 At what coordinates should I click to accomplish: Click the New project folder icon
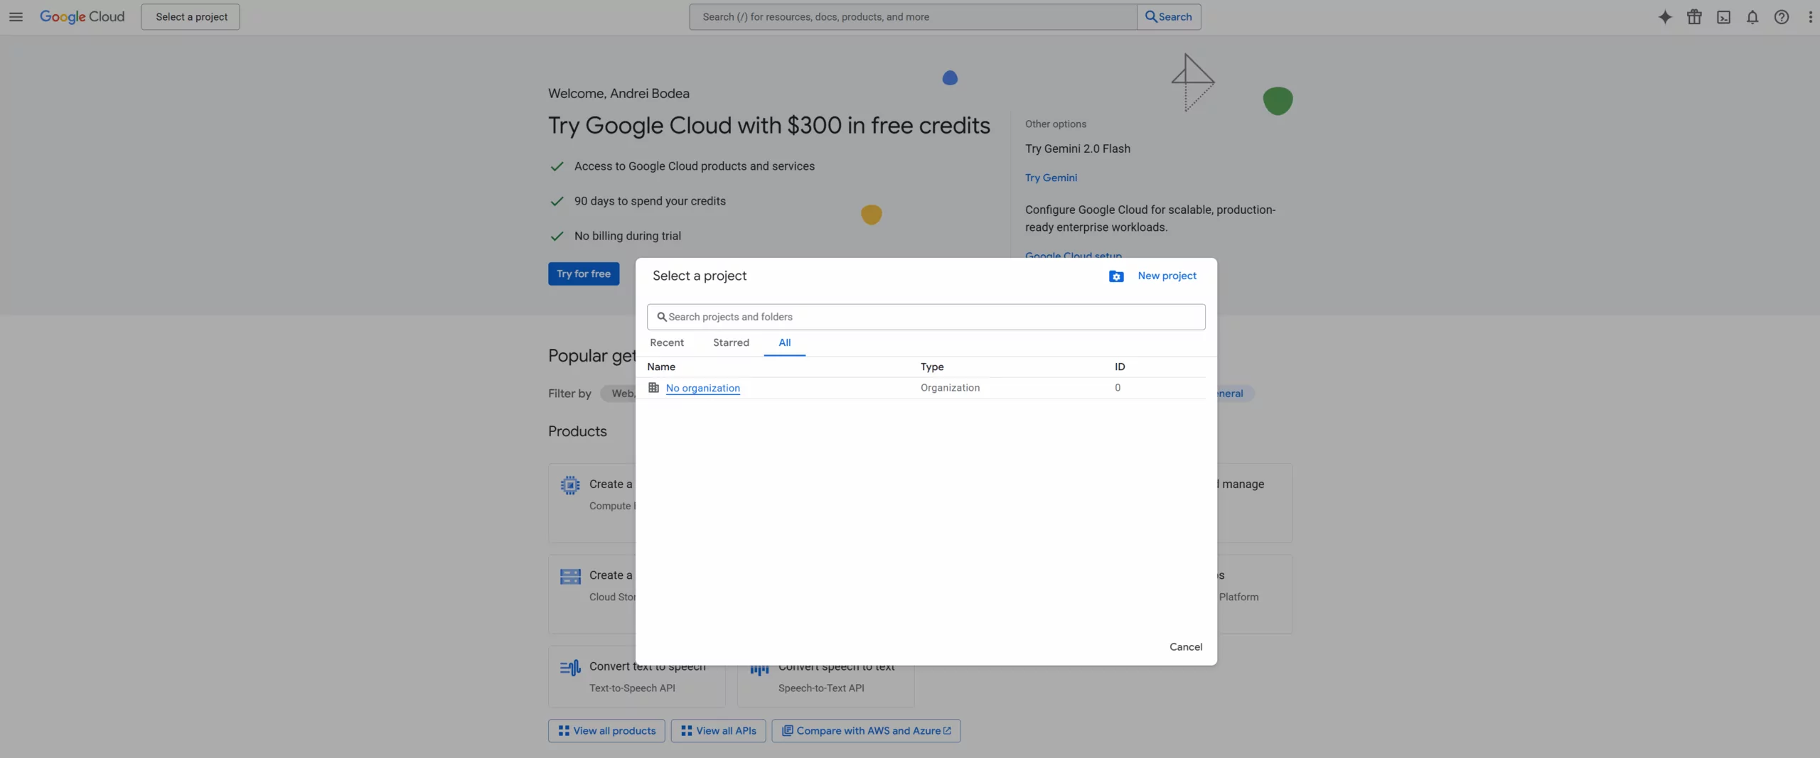coord(1116,276)
